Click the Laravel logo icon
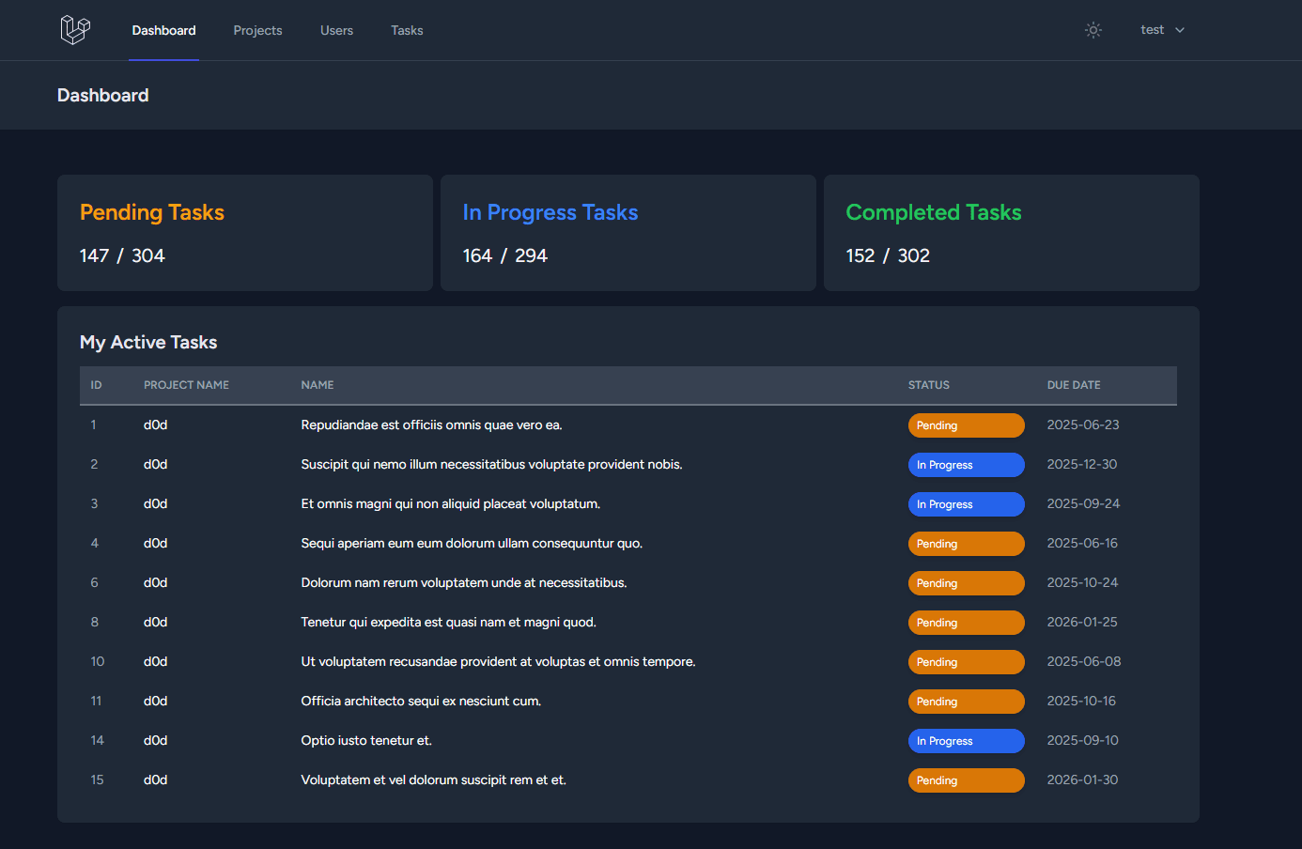Viewport: 1302px width, 849px height. click(x=74, y=29)
